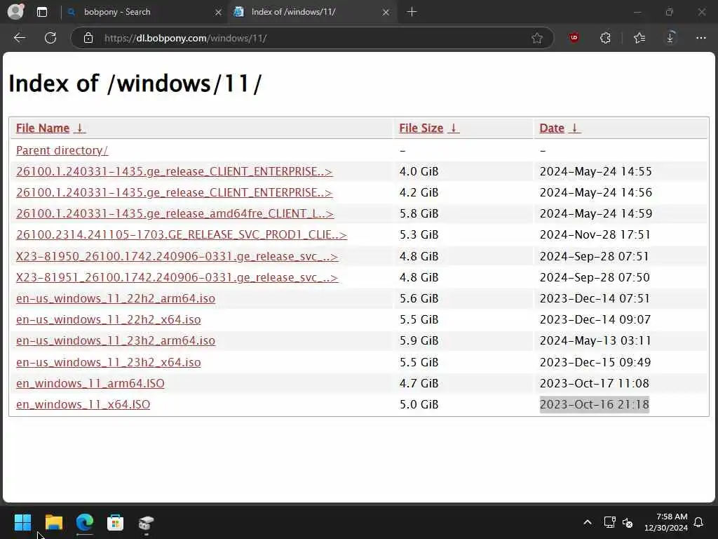Screen dimensions: 718x539
Task: Open Microsoft Edge taskbar icon
Action: [x=85, y=522]
